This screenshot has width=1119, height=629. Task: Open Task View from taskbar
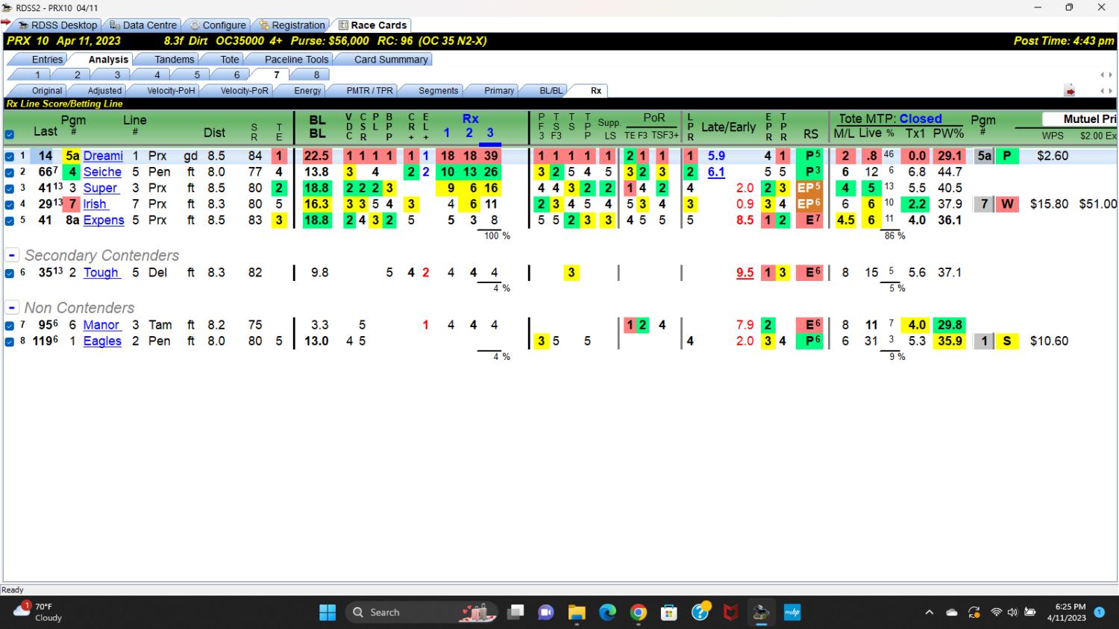pyautogui.click(x=515, y=613)
